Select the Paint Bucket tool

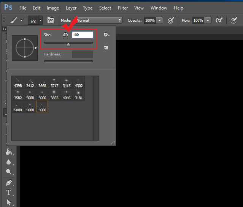tap(9, 152)
